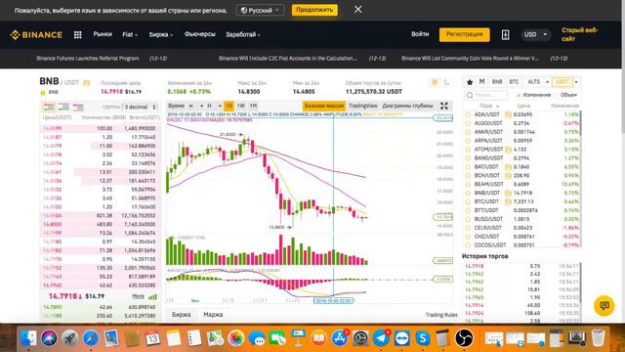
Task: Toggle the light theme sun icon
Action: tap(435, 82)
